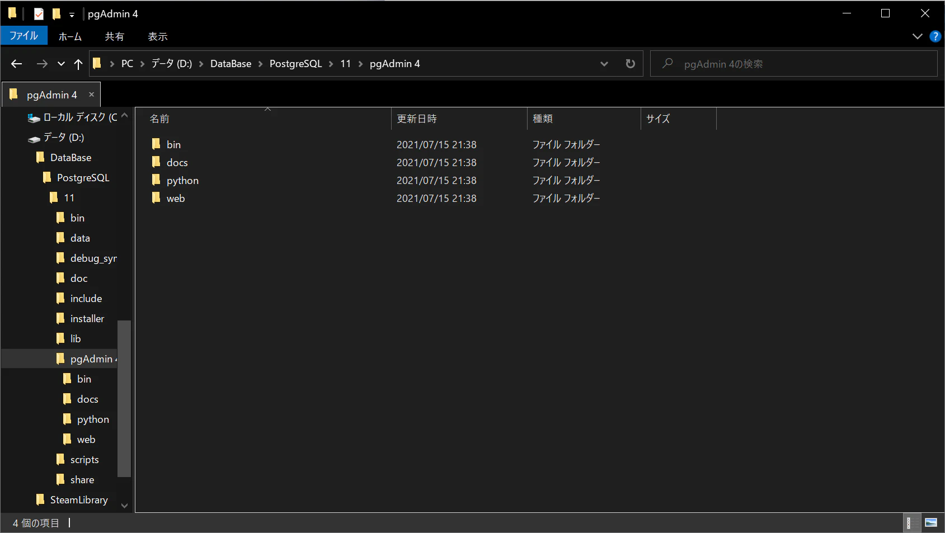Select the bin folder icon in file list
The height and width of the screenshot is (533, 945).
coord(156,144)
